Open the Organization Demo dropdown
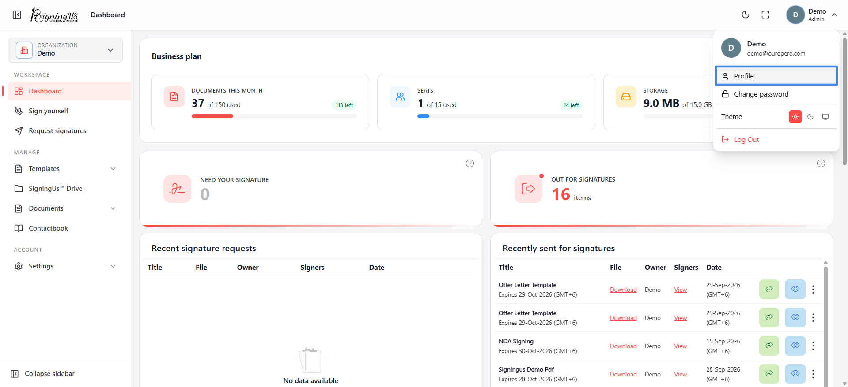The height and width of the screenshot is (387, 848). click(x=65, y=50)
